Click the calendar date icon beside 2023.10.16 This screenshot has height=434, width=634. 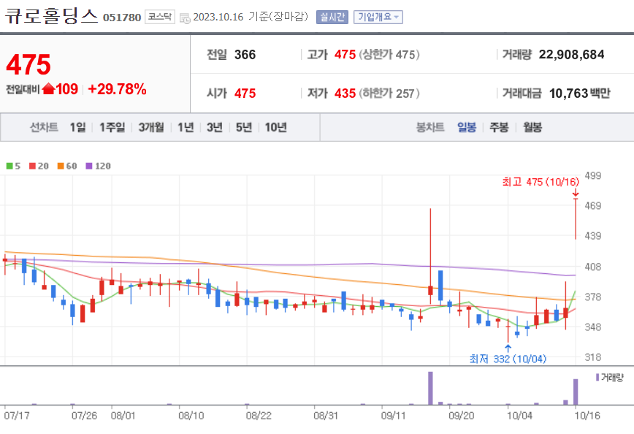coord(185,18)
